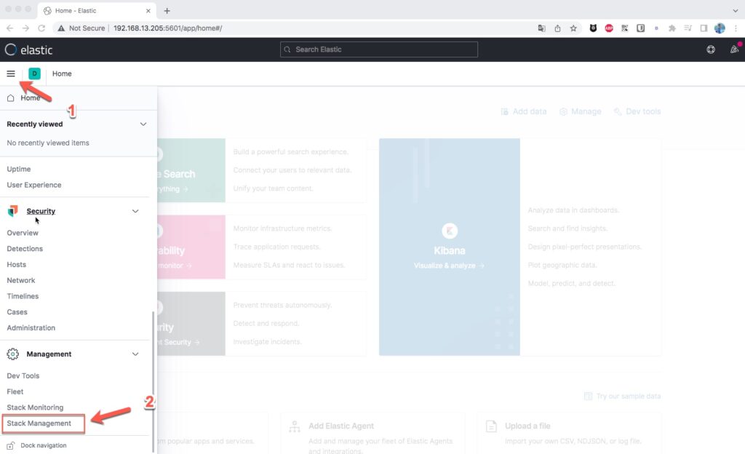
Task: Click the Home breadcrumb
Action: 62,73
